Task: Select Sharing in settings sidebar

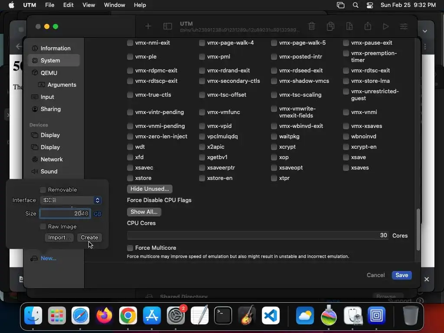Action: (x=54, y=109)
